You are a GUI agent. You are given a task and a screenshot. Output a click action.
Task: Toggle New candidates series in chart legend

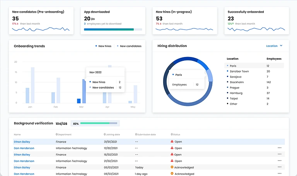click(129, 46)
